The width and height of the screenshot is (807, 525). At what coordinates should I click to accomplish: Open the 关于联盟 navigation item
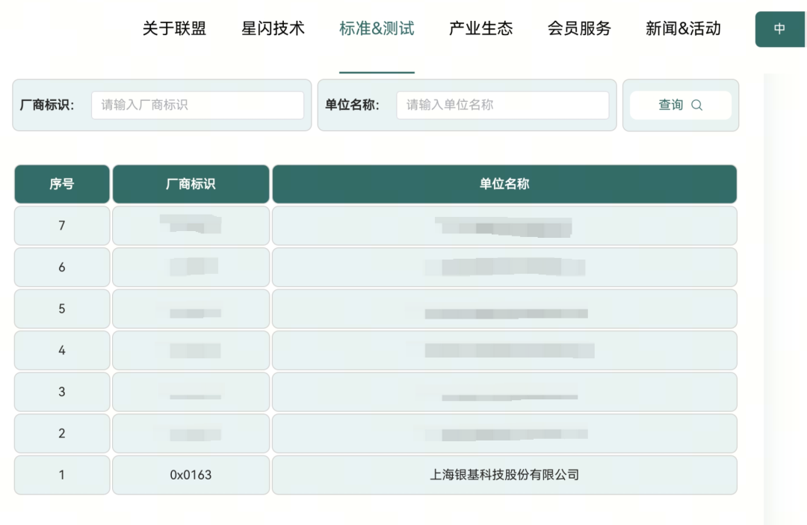[176, 28]
